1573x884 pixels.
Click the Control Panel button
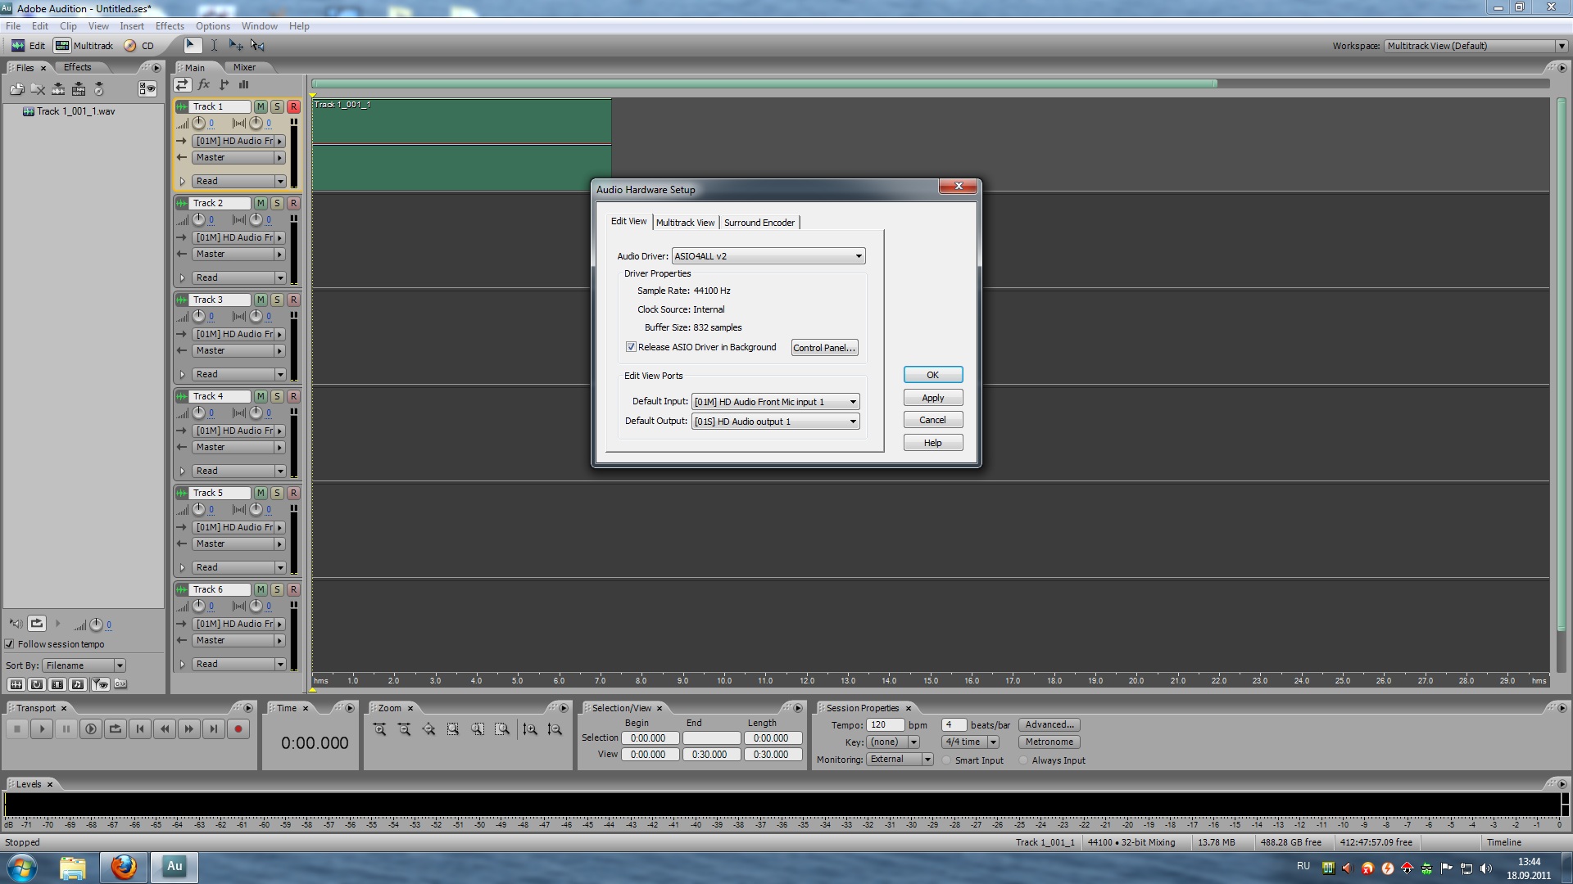tap(824, 348)
